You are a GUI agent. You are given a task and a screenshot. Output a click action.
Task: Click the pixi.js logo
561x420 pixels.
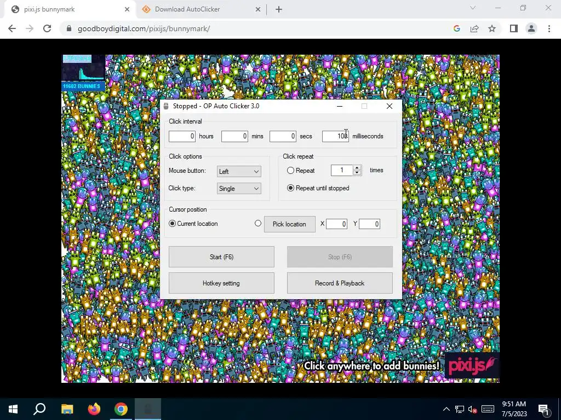[x=472, y=365]
